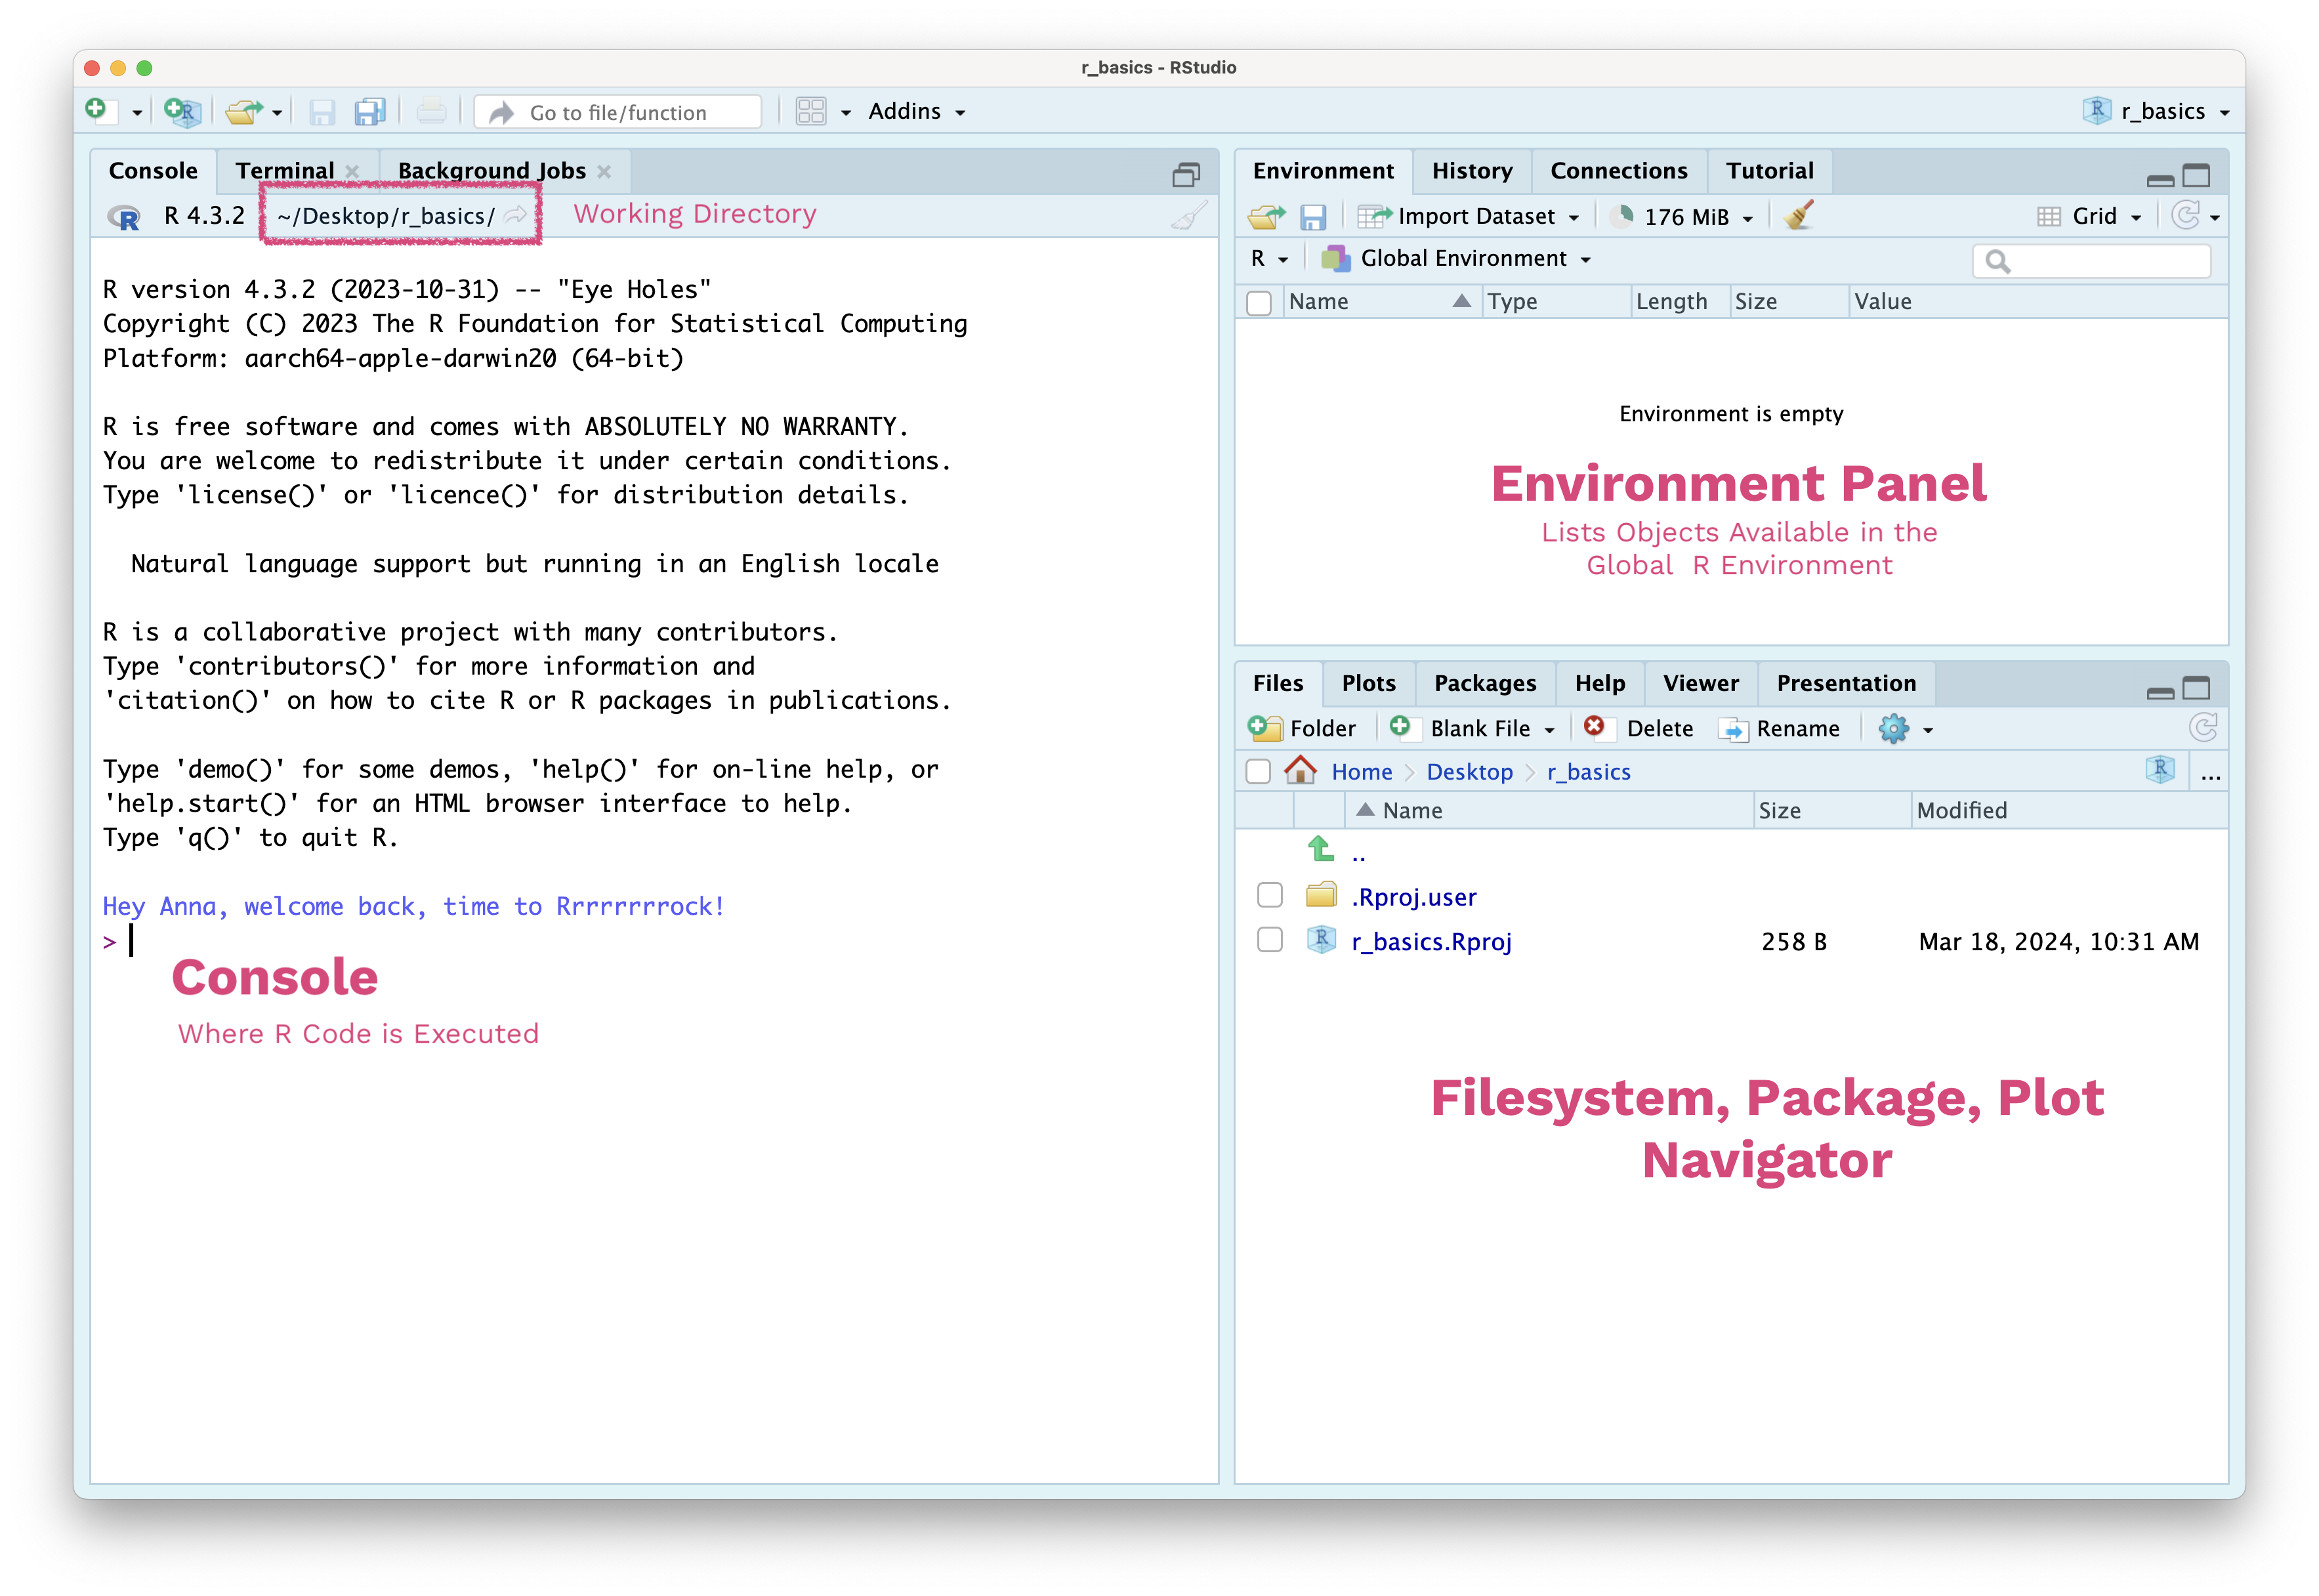Screen dimensions: 2319x1596
Task: Switch to the Background Jobs tab
Action: [492, 171]
